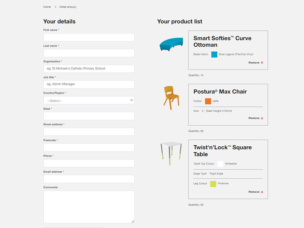Click into the Organisation field
Image resolution: width=304 pixels, height=228 pixels.
[89, 69]
